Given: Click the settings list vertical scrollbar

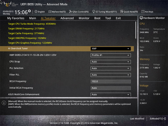Looking at the screenshot, I should (136, 30).
